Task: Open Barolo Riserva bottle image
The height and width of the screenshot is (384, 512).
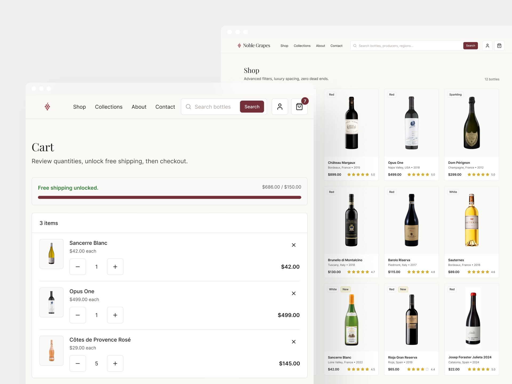Action: point(411,220)
